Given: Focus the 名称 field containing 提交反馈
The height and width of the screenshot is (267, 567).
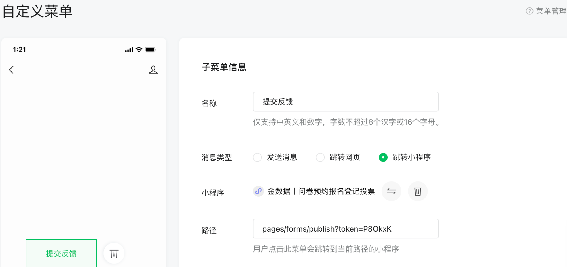Looking at the screenshot, I should [346, 102].
